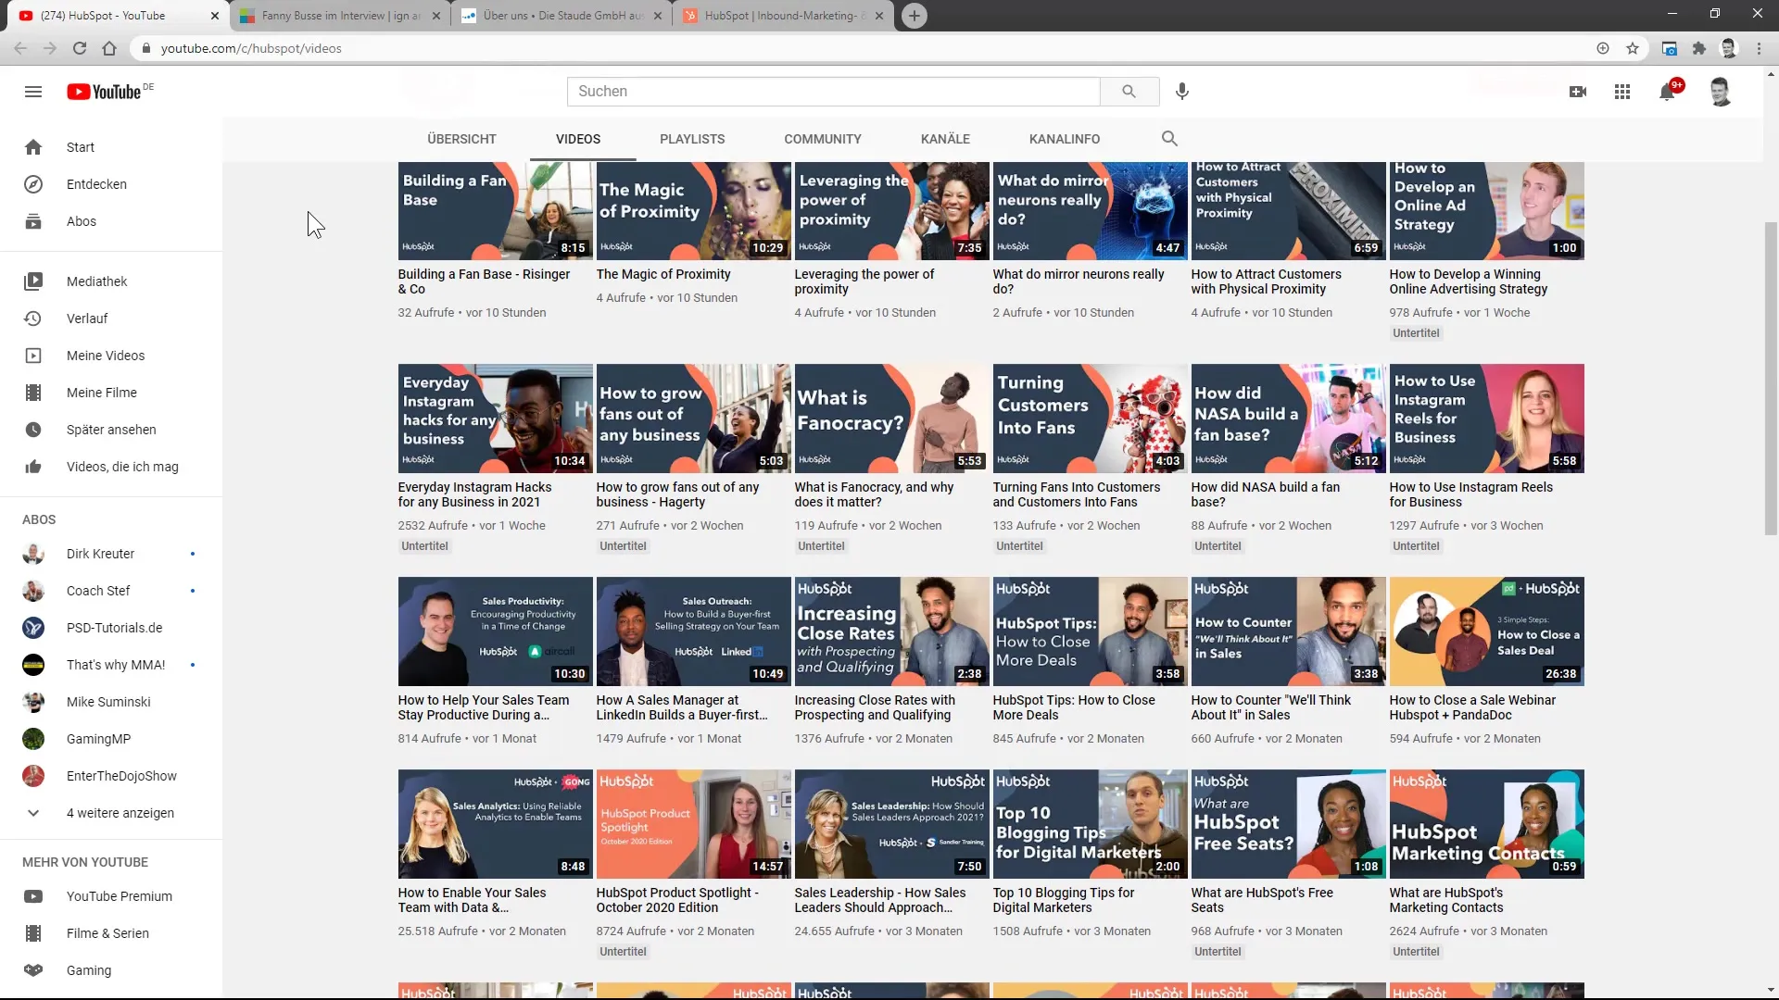Open the YouTube apps grid
Viewport: 1779px width, 1000px height.
1621,92
